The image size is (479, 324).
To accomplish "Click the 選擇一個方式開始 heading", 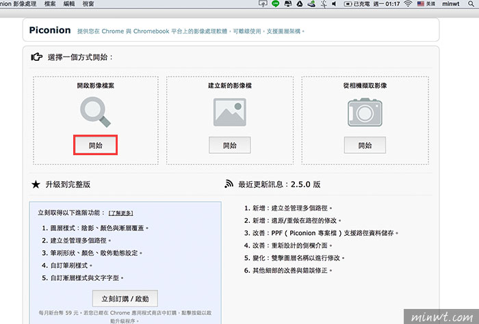I will [80, 57].
